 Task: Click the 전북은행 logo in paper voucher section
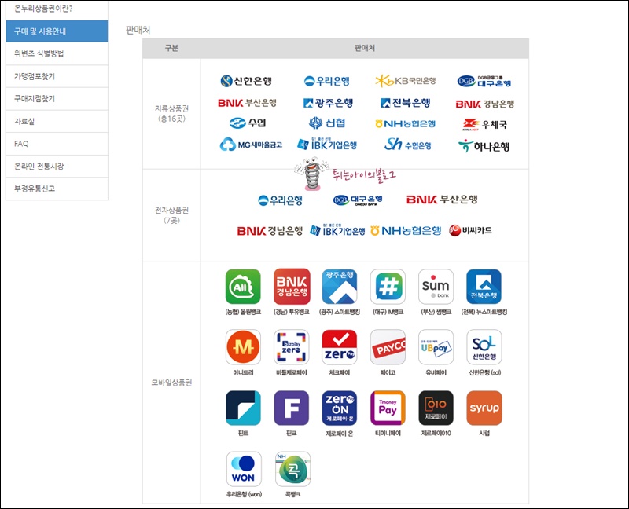(x=405, y=103)
